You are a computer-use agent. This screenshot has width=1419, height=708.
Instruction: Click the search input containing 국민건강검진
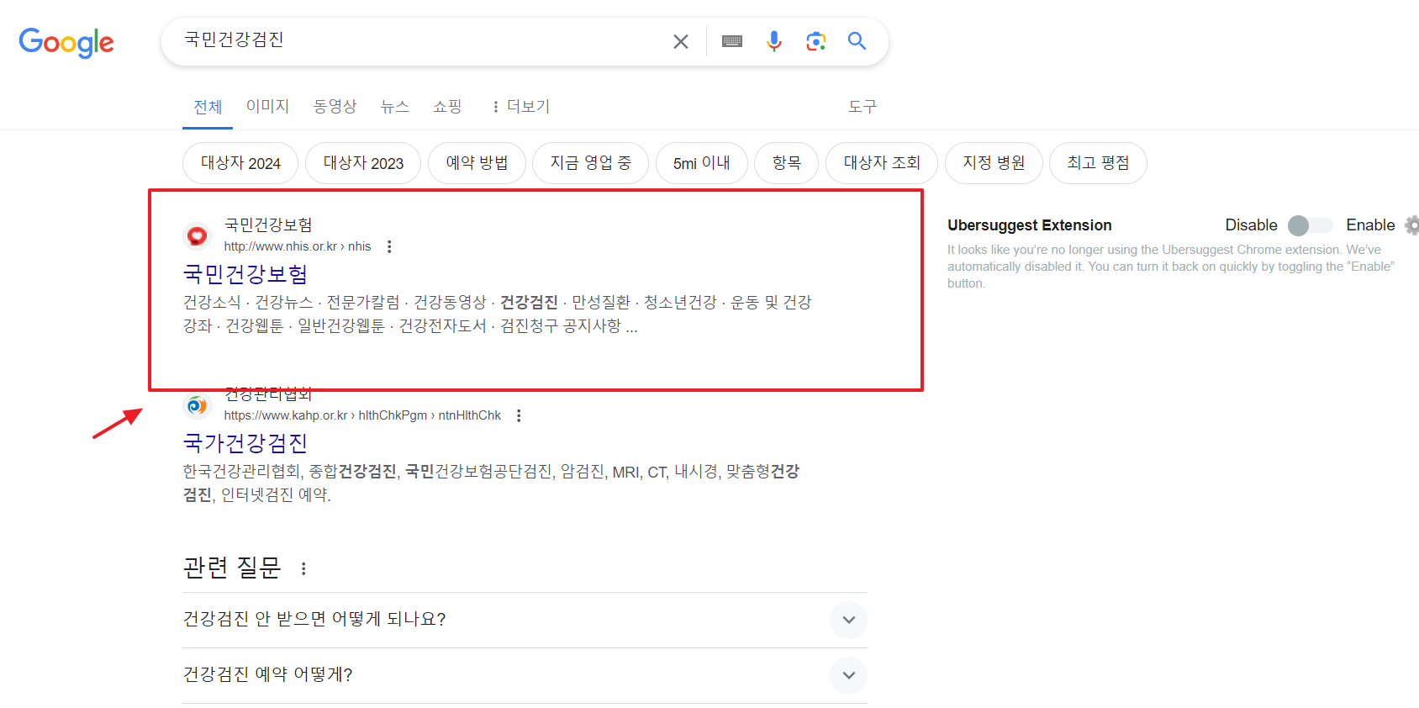click(x=420, y=40)
